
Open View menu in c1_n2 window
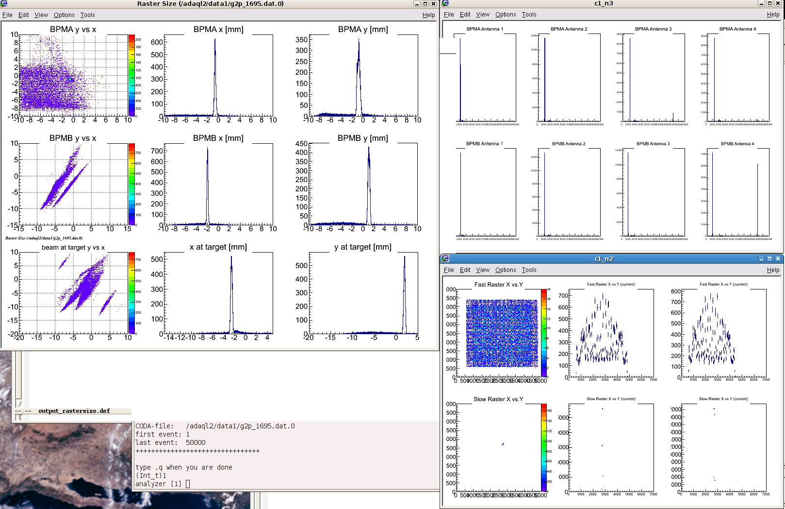point(483,270)
